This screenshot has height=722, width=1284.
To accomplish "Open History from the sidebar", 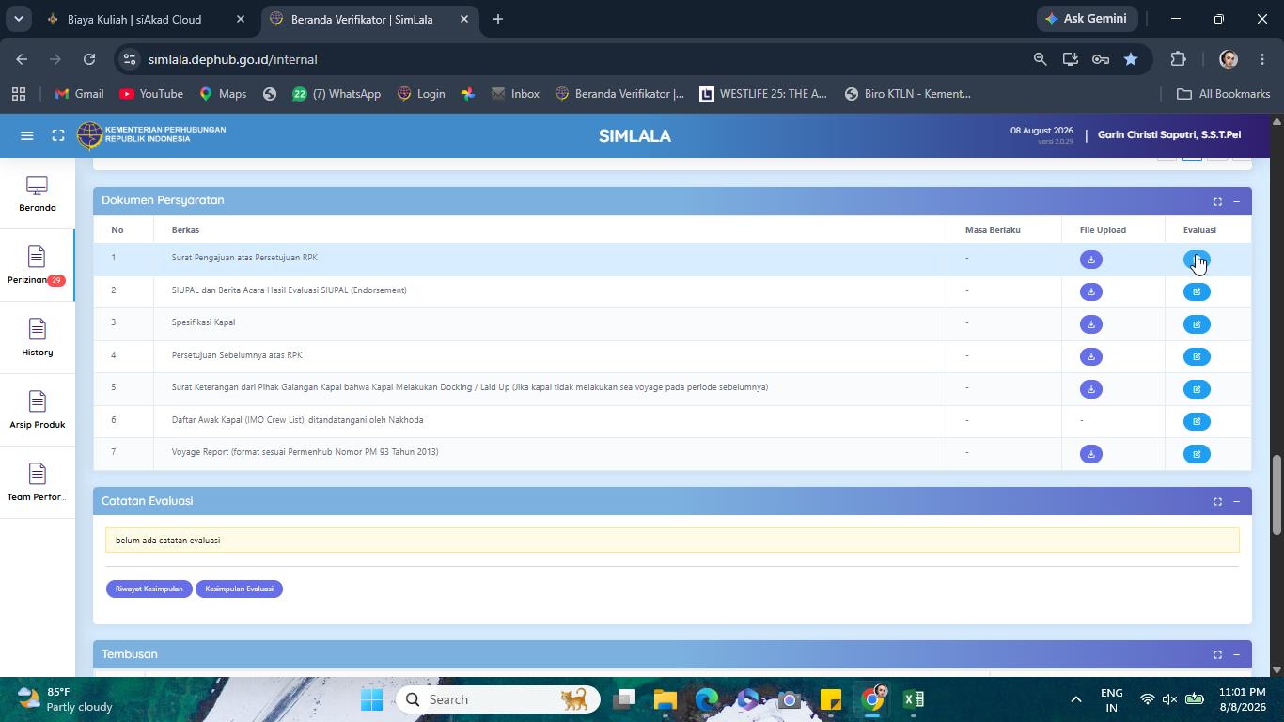I will pyautogui.click(x=37, y=337).
